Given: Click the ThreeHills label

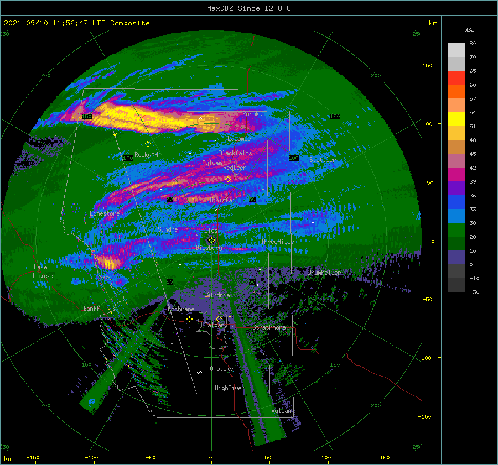Looking at the screenshot, I should [x=278, y=242].
